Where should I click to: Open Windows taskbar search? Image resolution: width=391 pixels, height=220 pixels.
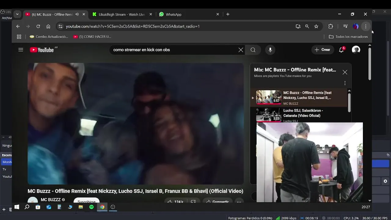click(x=27, y=207)
